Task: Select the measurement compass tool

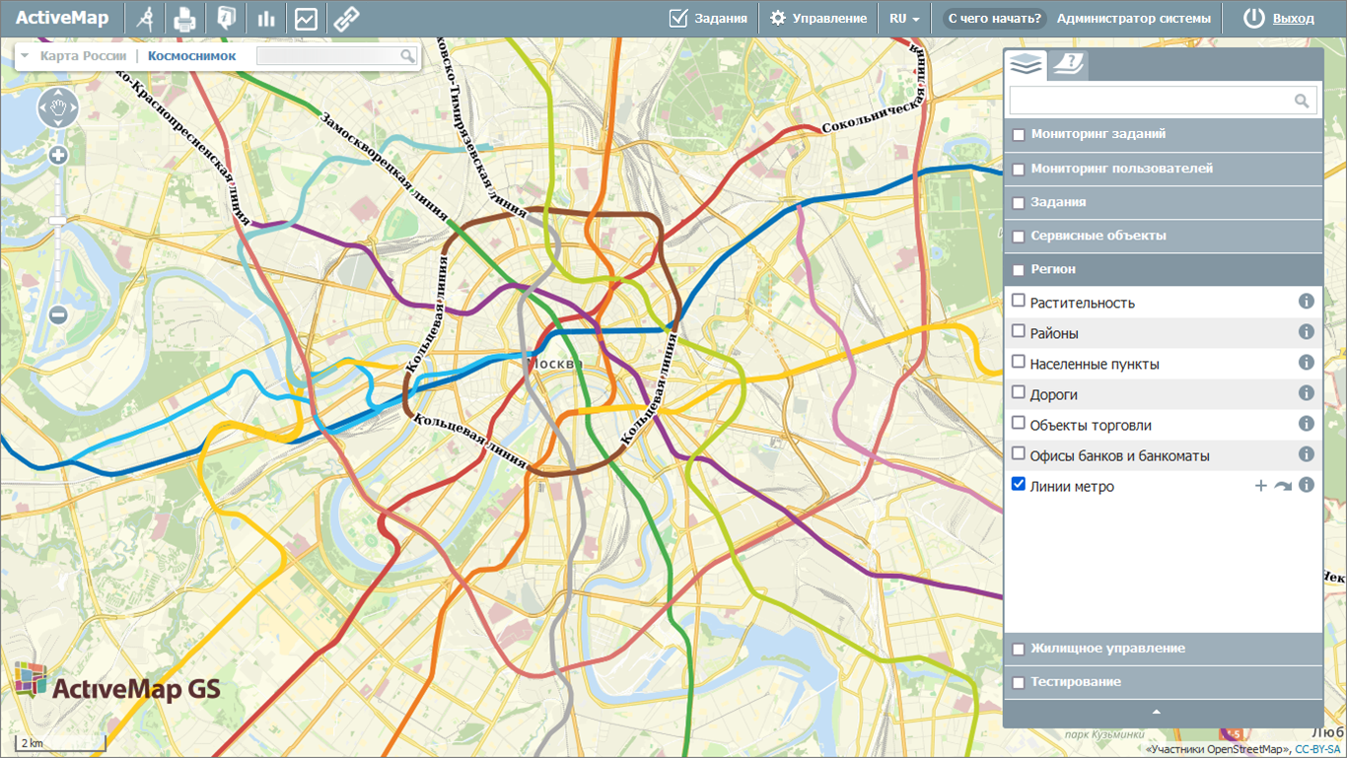Action: pyautogui.click(x=146, y=18)
